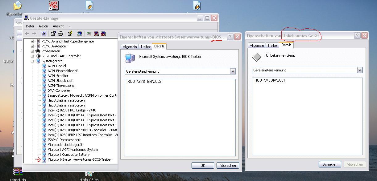The height and width of the screenshot is (181, 377).
Task: Open the Ansicht menu
Action: pos(58,26)
